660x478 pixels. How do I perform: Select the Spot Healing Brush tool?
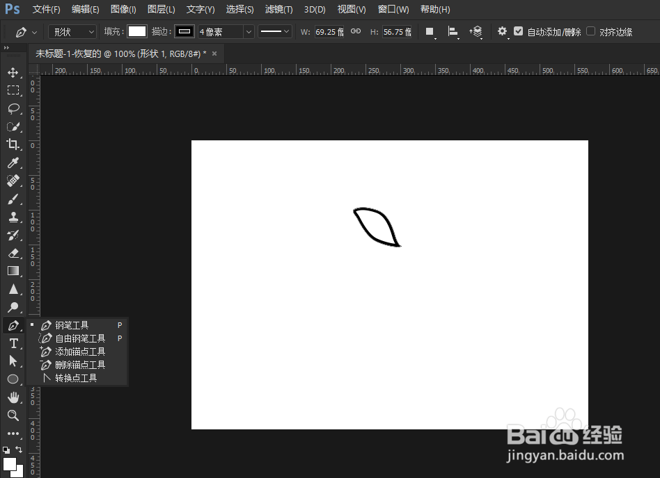13,181
